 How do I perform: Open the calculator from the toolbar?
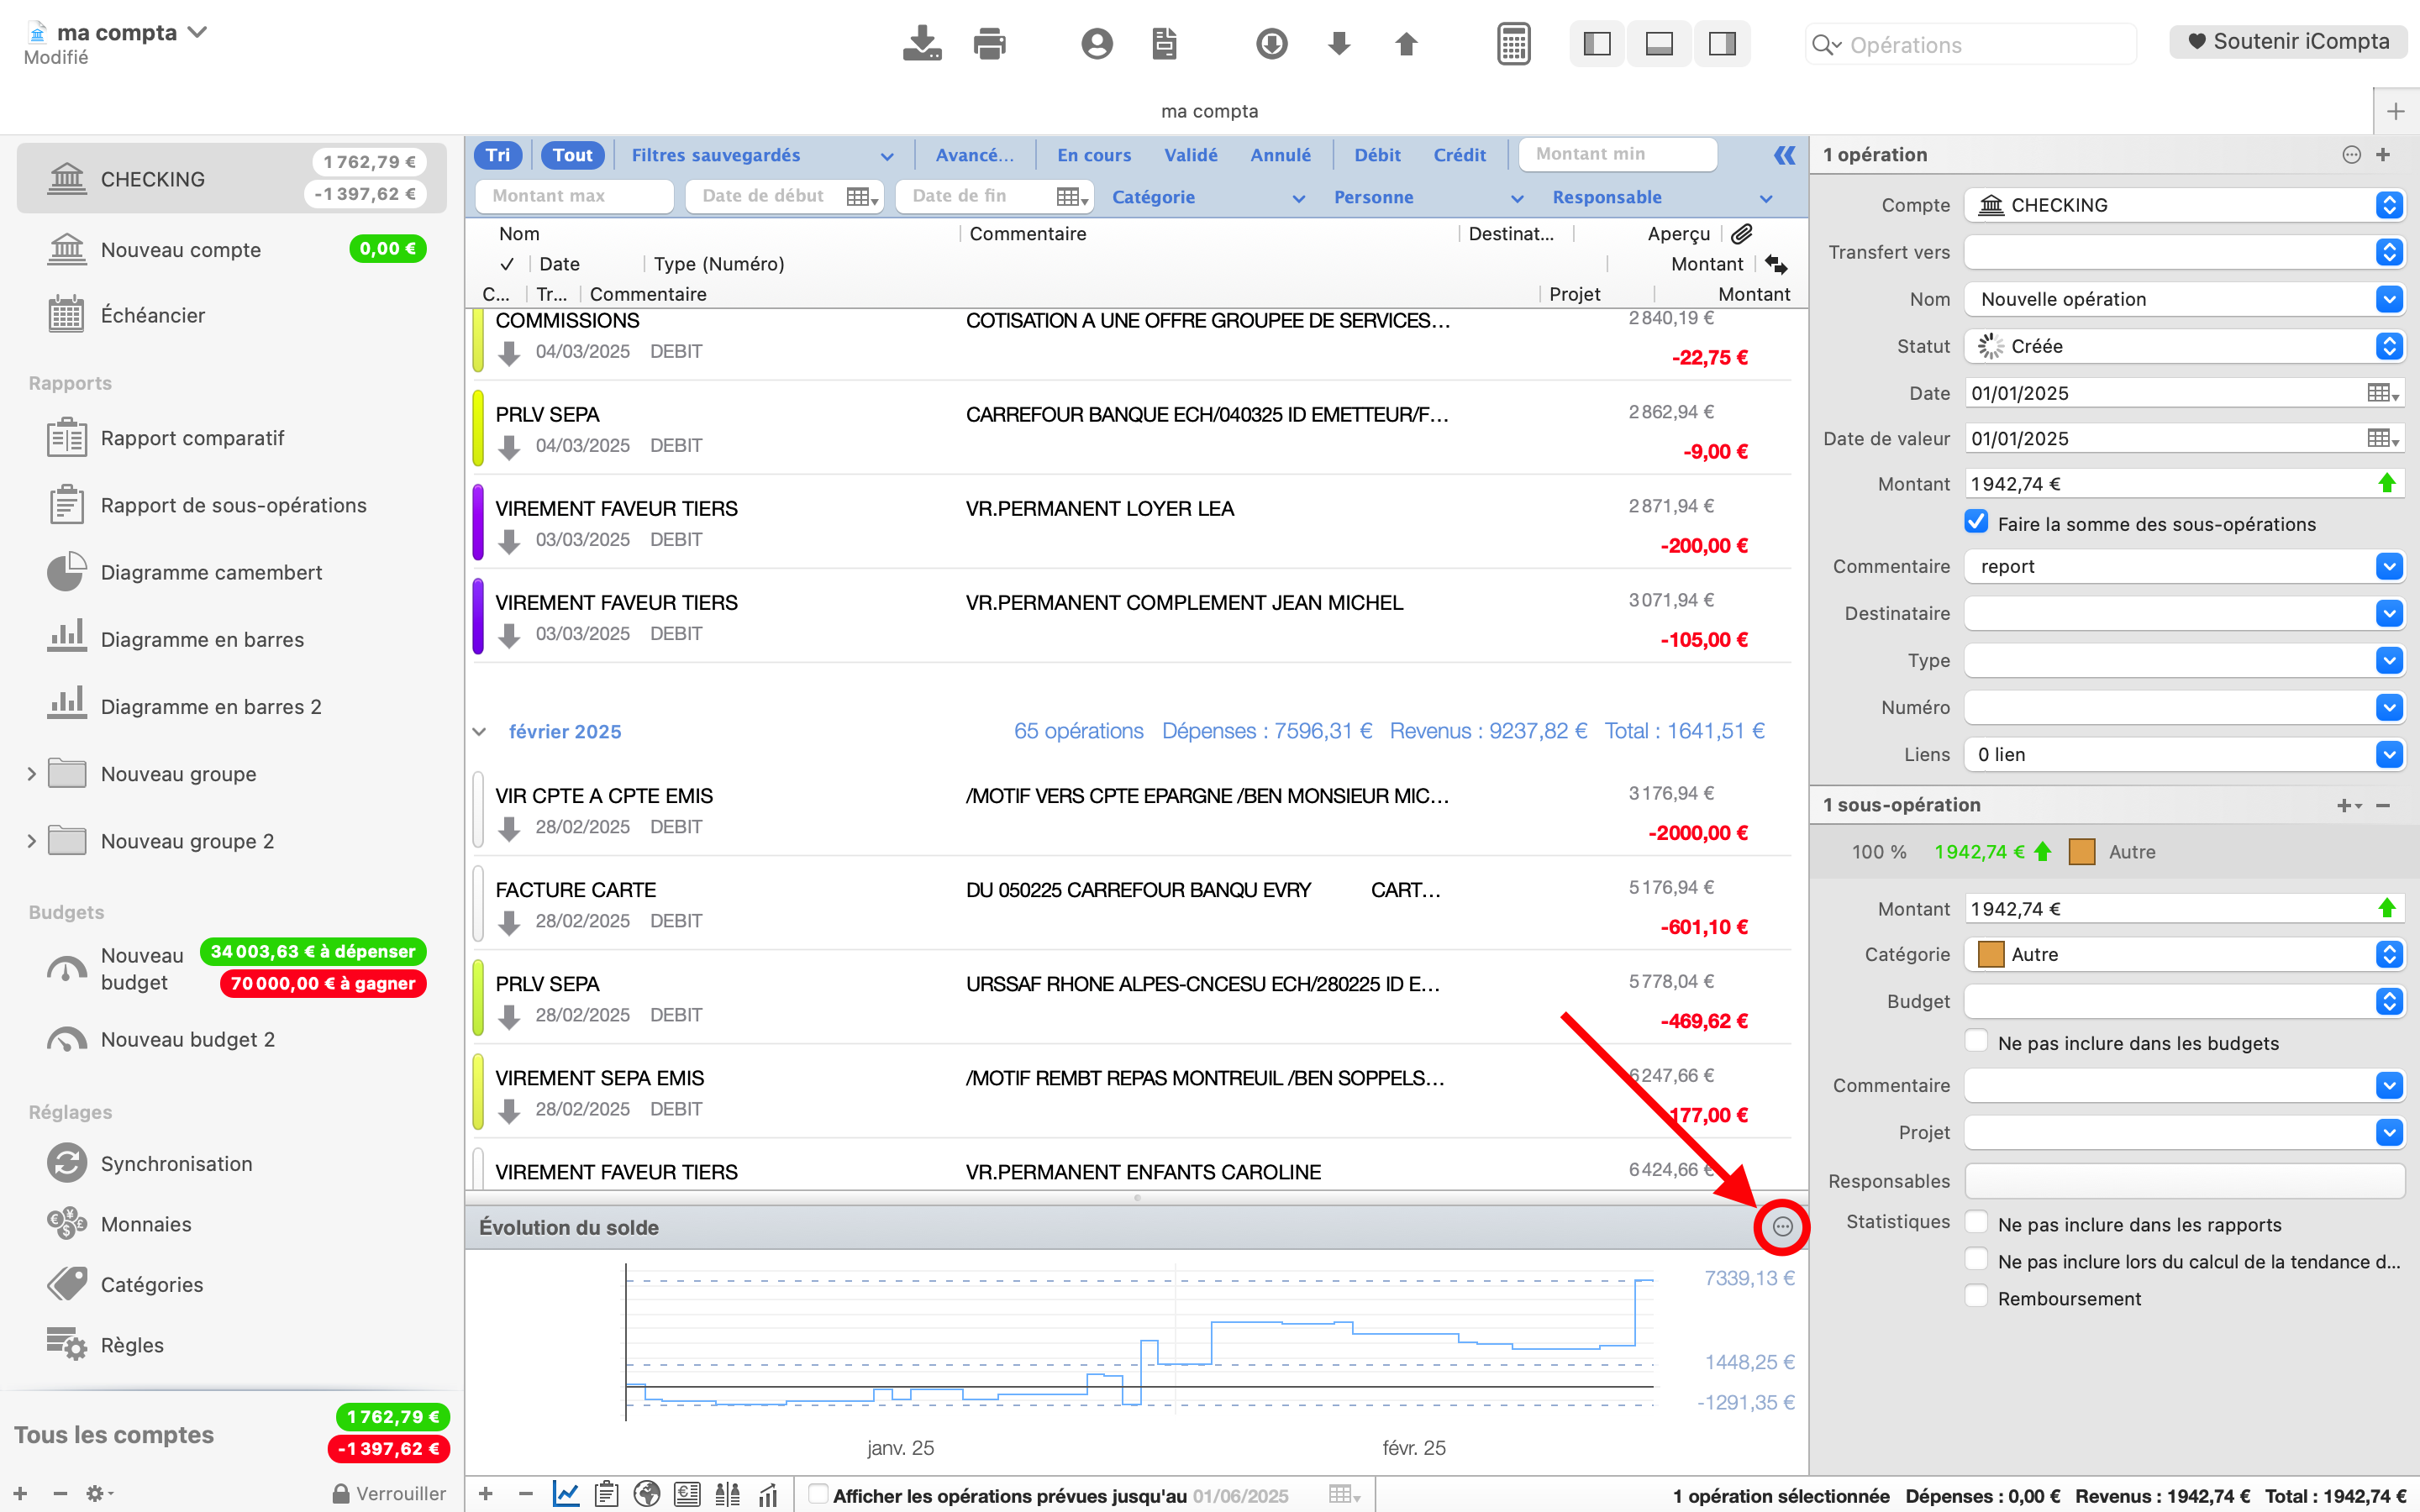1513,43
